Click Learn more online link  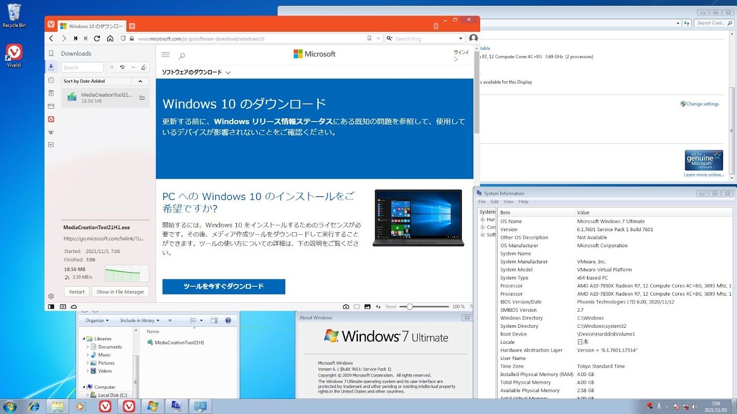[704, 175]
